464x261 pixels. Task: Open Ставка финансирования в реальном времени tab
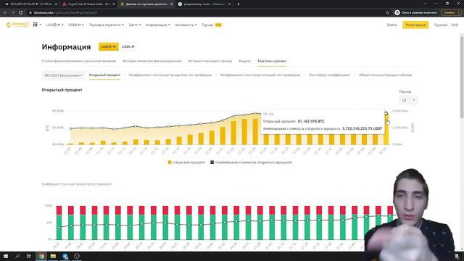79,61
